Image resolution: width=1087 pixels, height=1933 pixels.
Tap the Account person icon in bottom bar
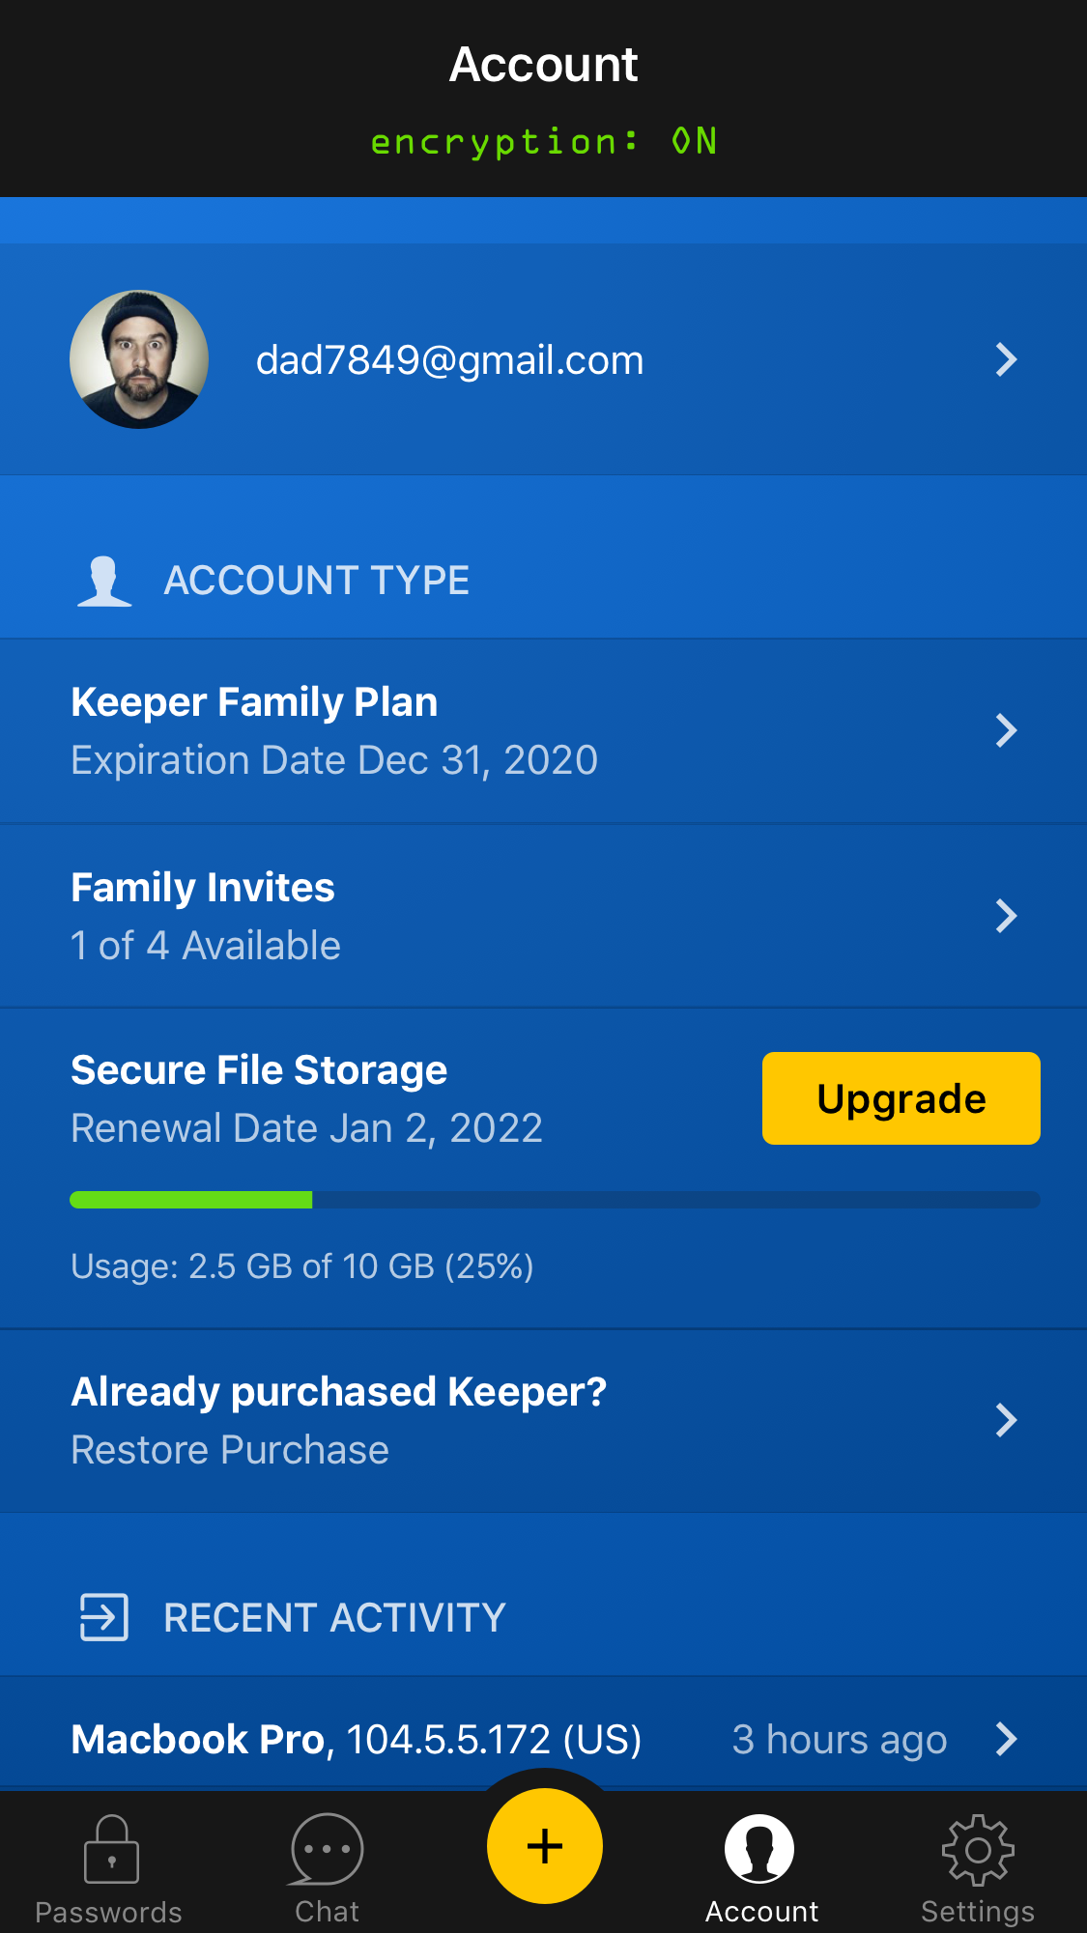tap(760, 1849)
